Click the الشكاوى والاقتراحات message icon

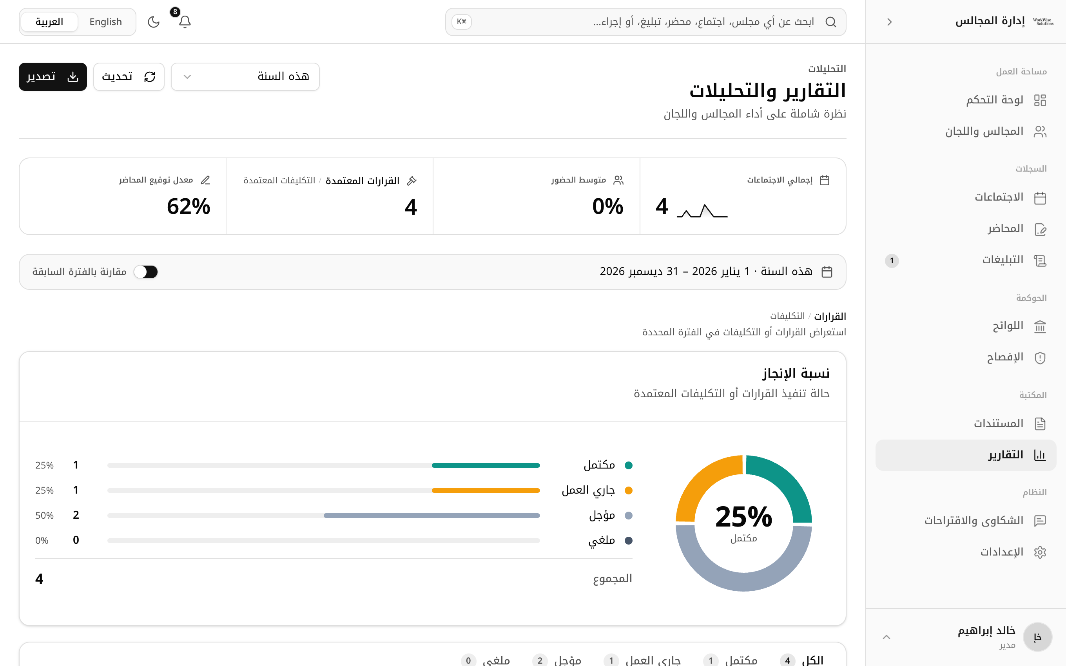coord(1040,521)
